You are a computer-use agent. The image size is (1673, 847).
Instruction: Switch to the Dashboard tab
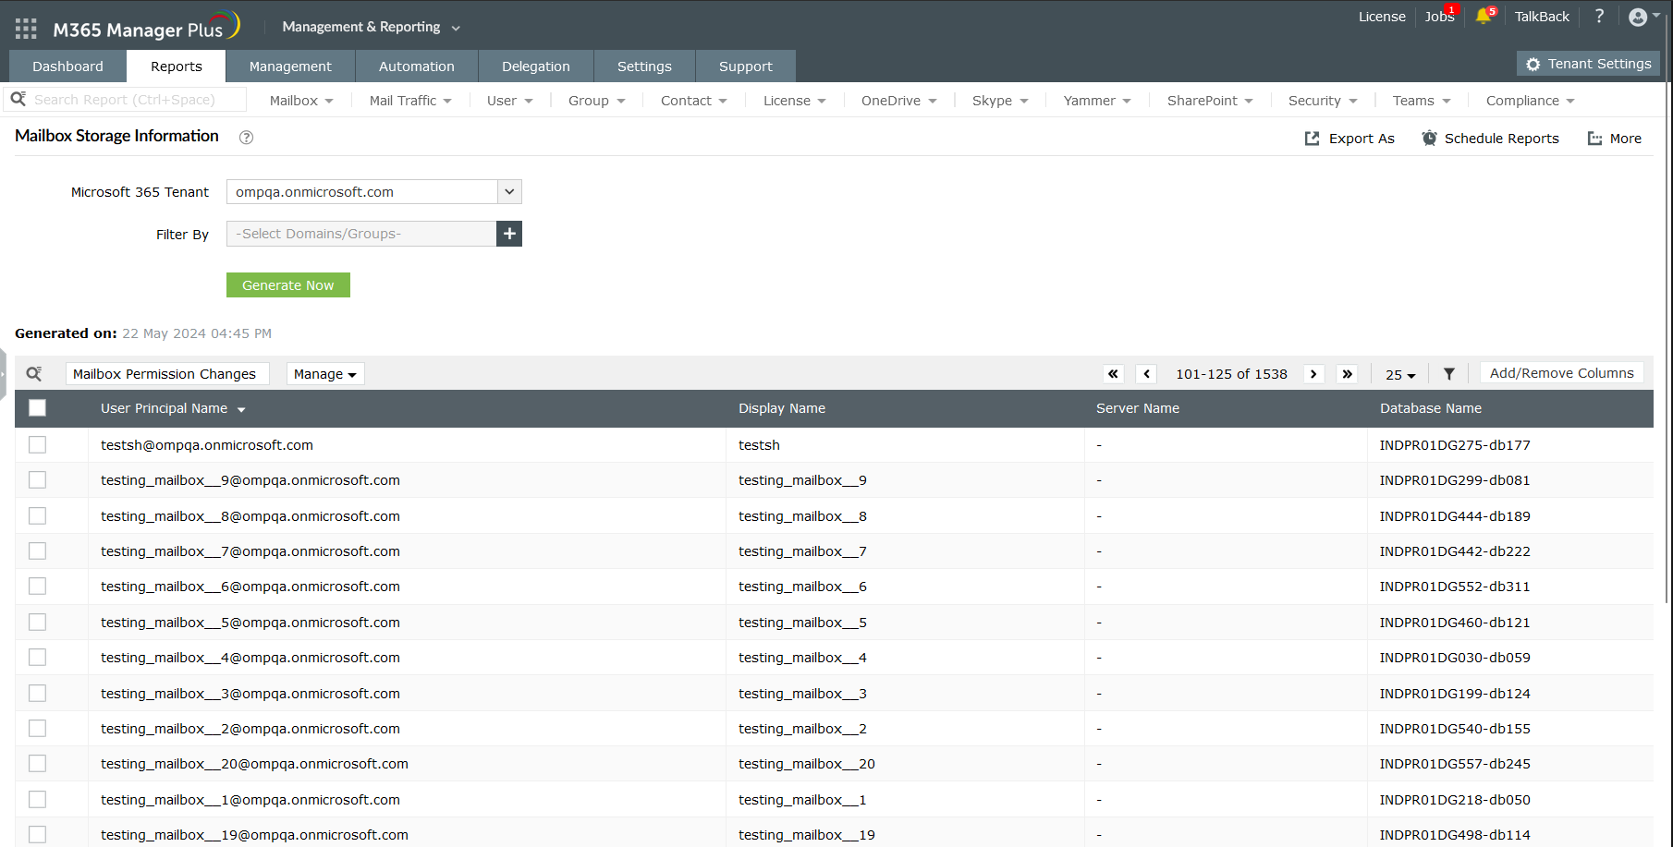(67, 67)
